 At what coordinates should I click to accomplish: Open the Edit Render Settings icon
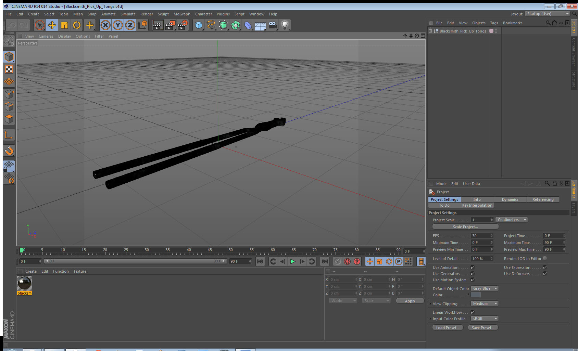coord(183,25)
